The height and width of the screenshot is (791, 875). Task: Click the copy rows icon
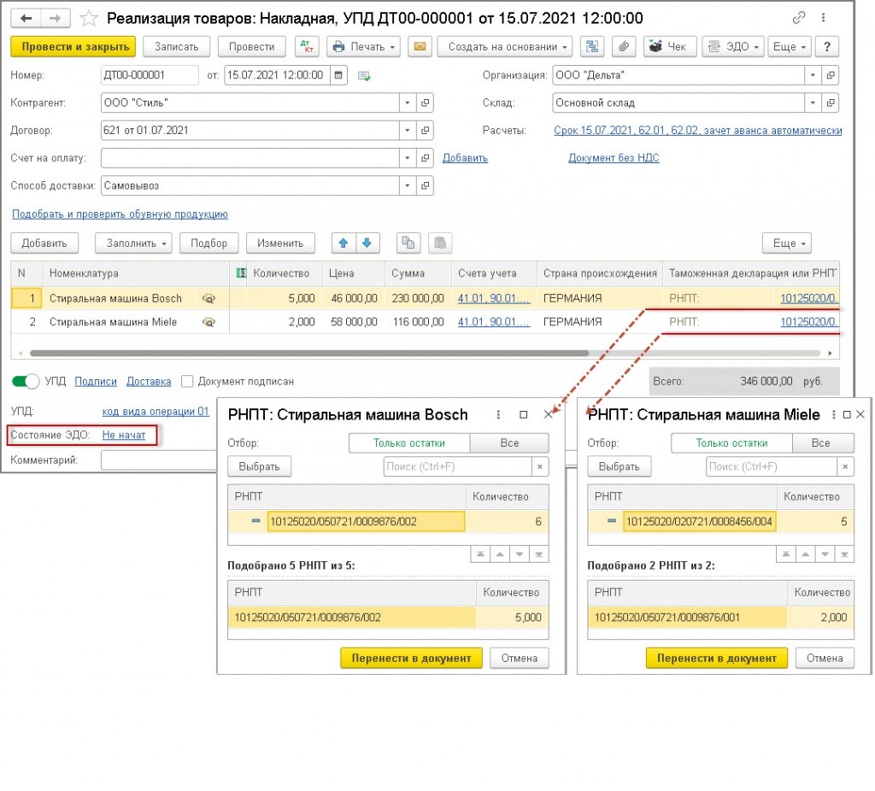click(408, 243)
